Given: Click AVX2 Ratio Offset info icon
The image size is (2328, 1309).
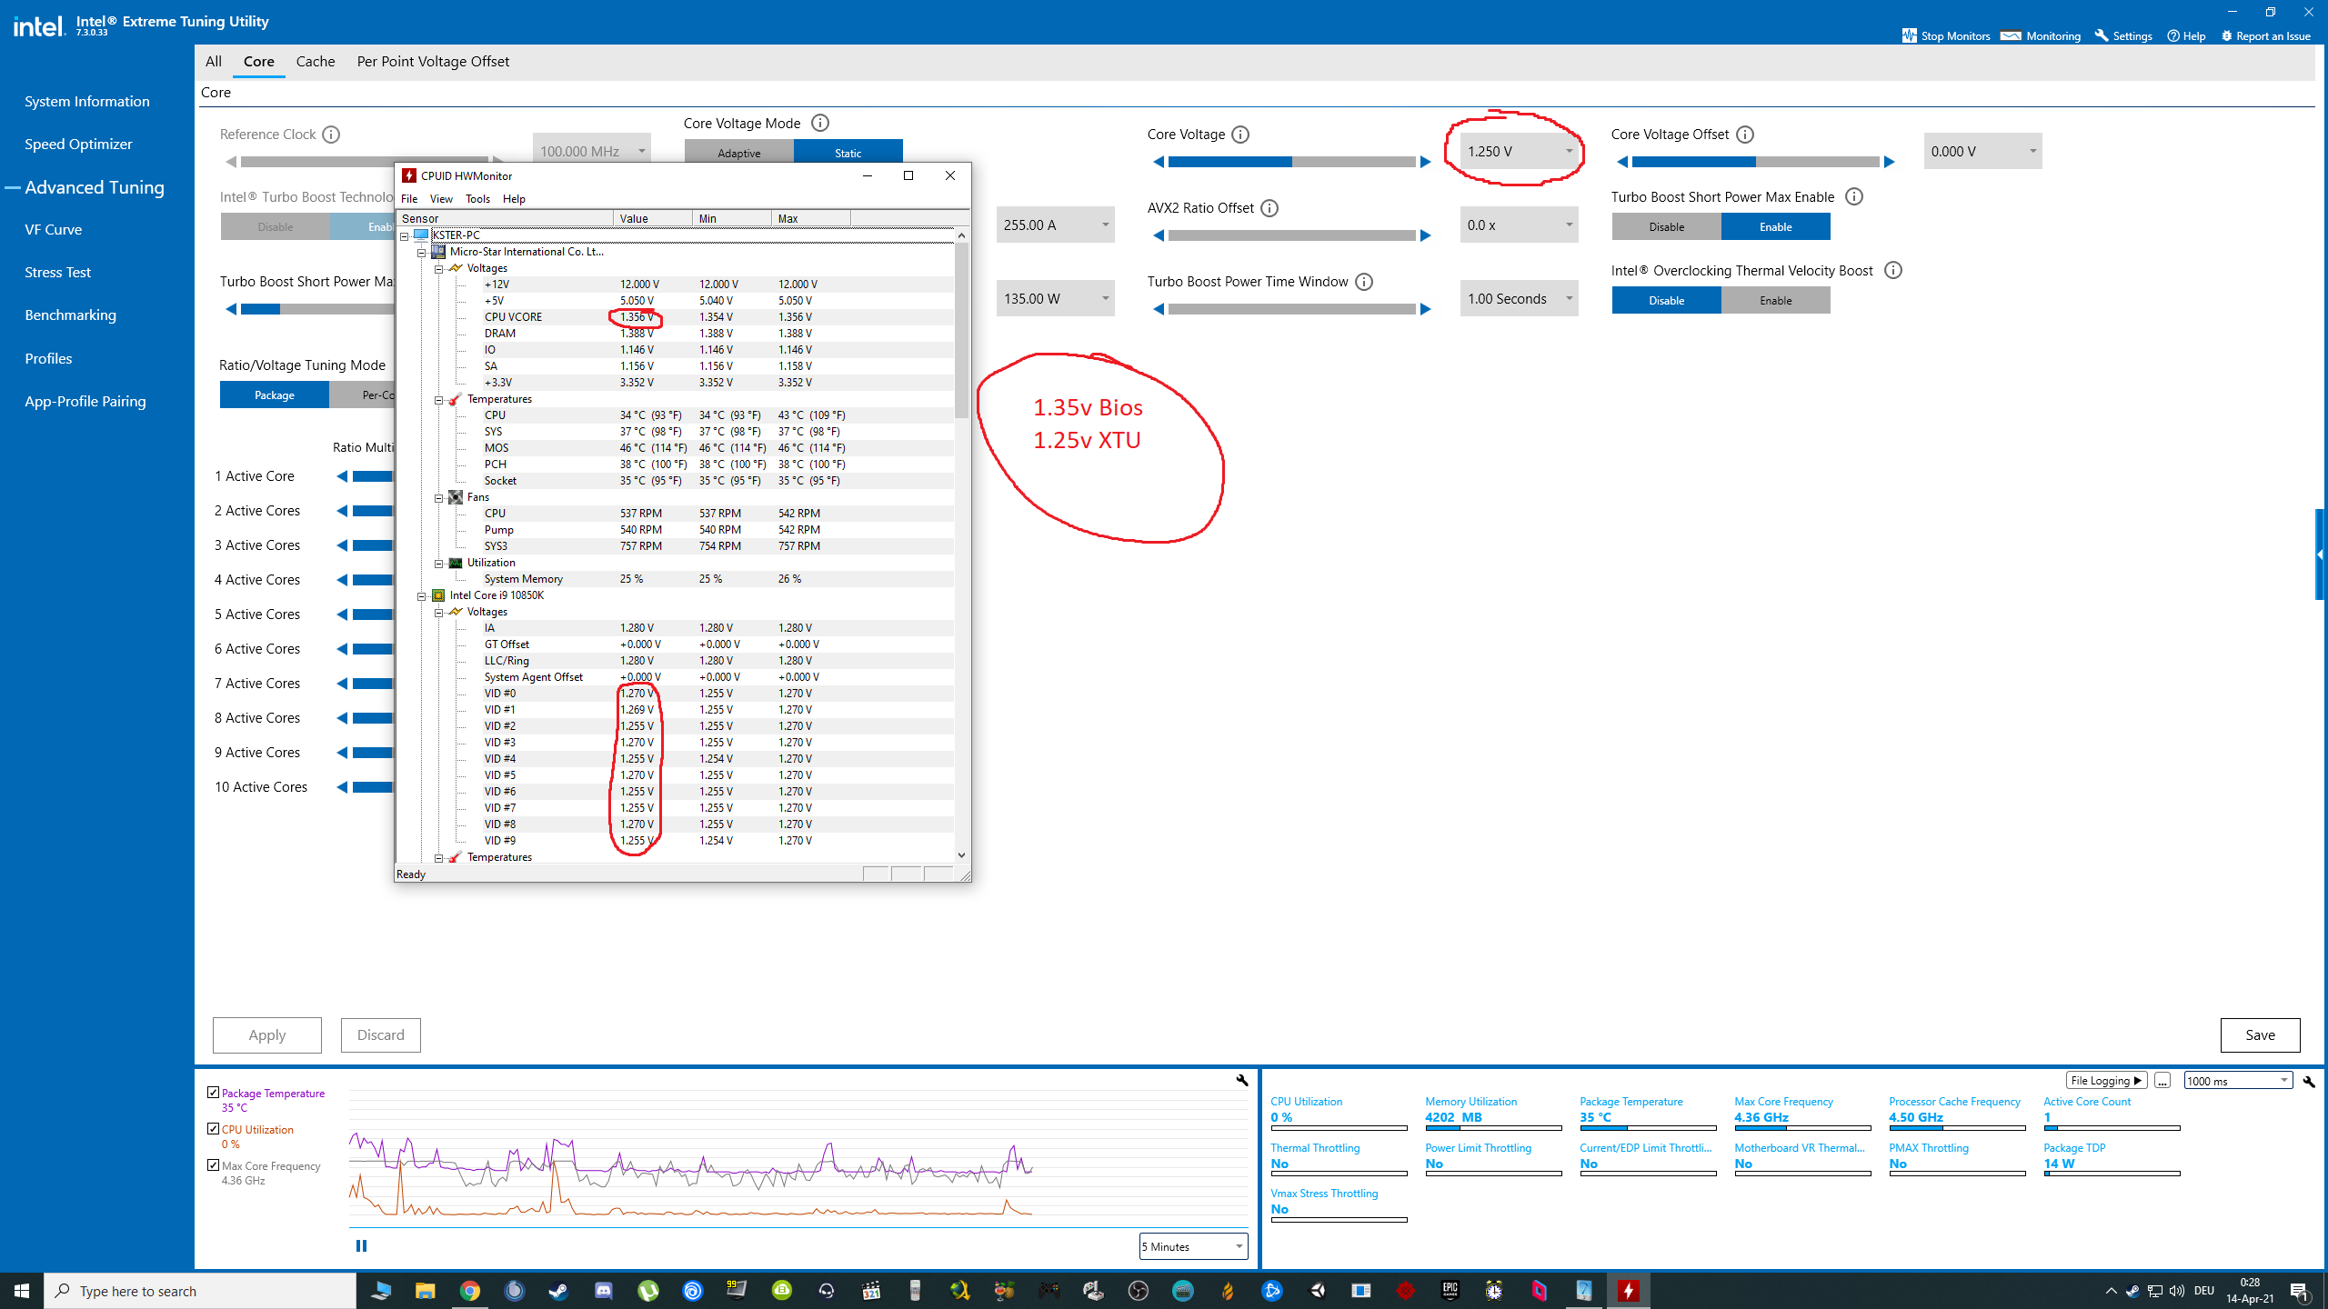Looking at the screenshot, I should coord(1270,208).
